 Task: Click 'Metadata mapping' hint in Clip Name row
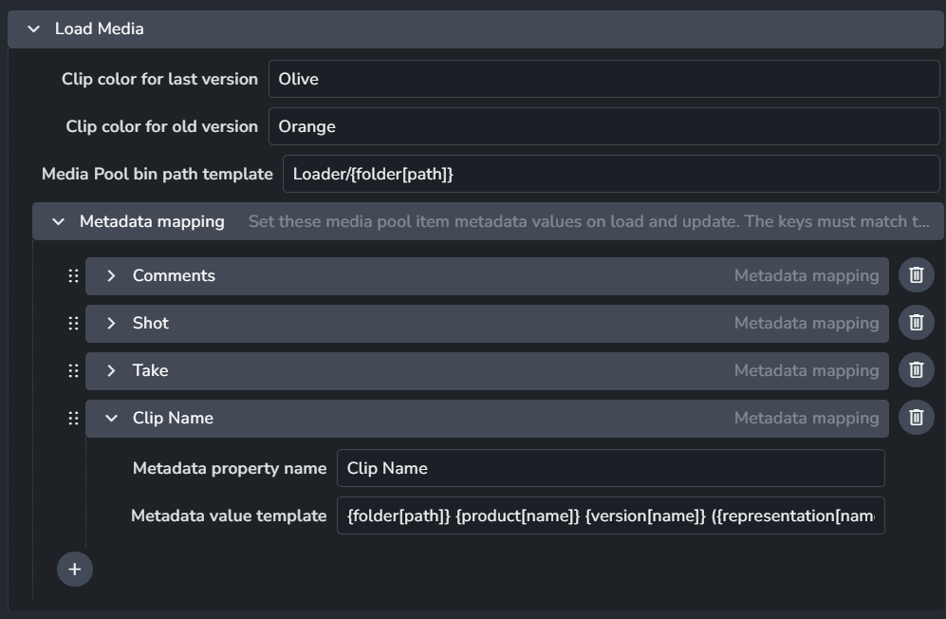pyautogui.click(x=806, y=419)
